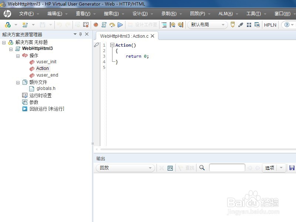
Task: Collapse the 额外文件 node
Action: tap(18, 83)
